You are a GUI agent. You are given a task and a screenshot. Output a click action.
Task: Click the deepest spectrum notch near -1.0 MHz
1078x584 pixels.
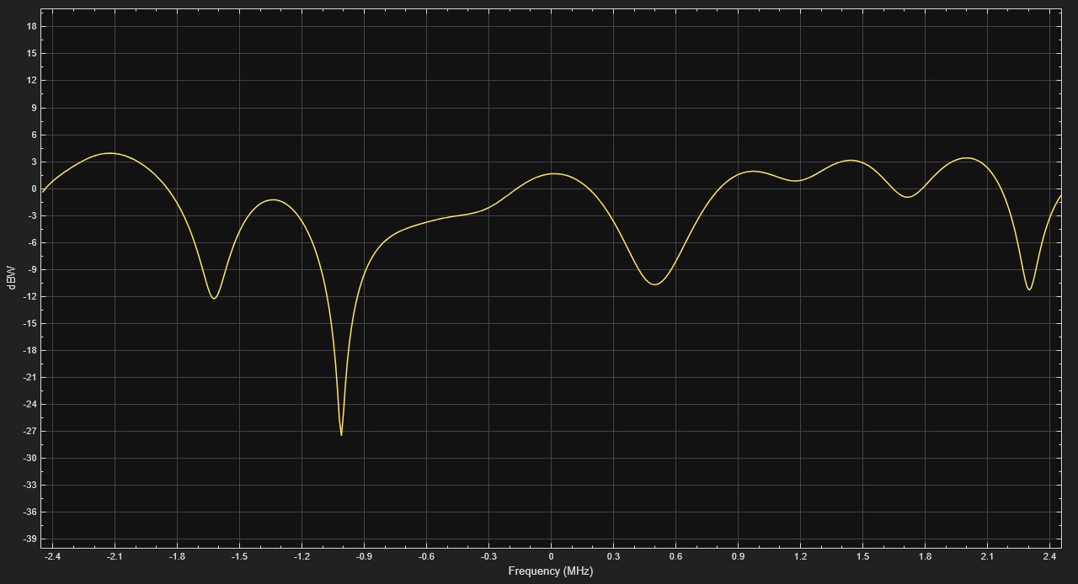tap(341, 434)
